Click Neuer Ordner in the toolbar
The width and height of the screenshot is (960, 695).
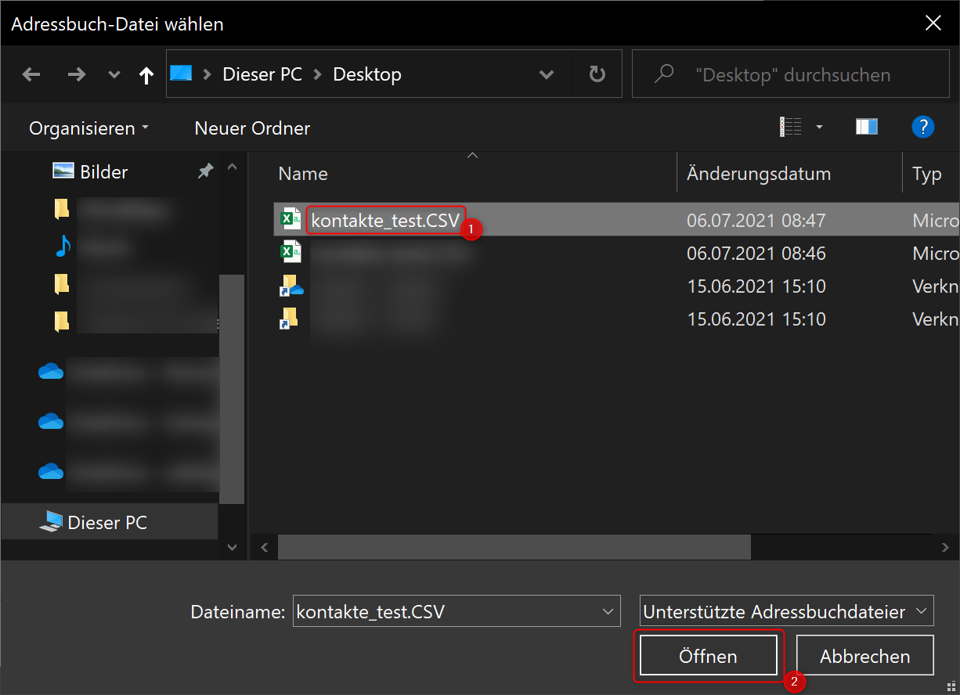coord(252,128)
